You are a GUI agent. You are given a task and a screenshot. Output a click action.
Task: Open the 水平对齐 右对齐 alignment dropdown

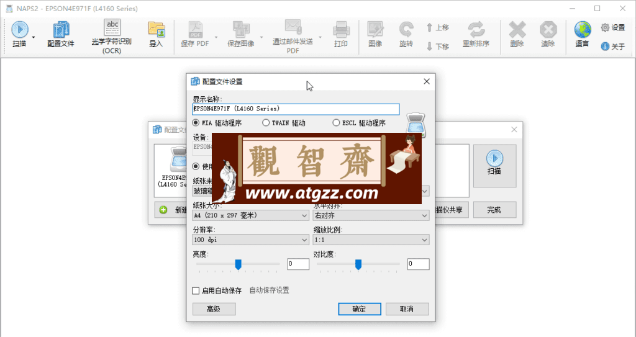[371, 216]
